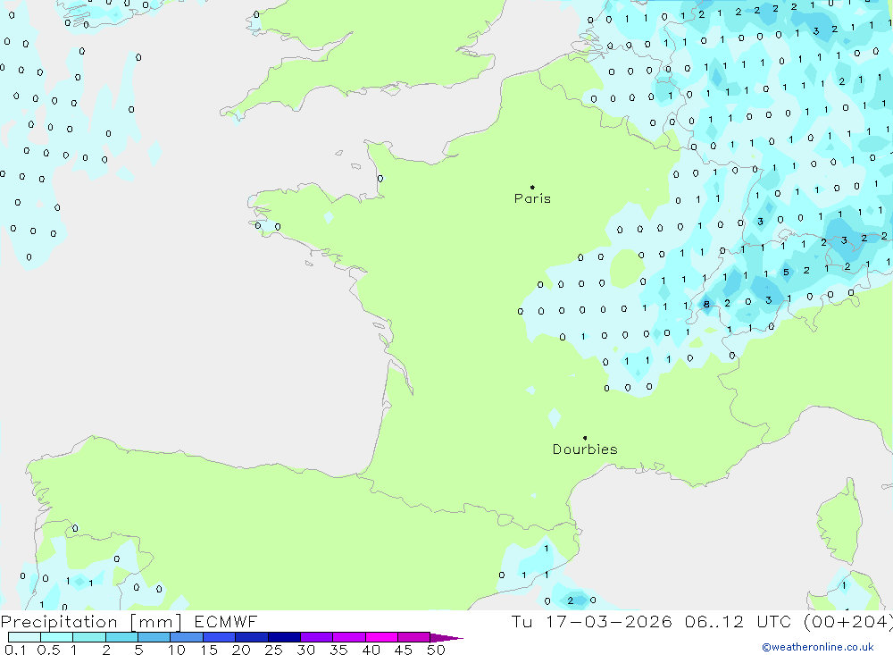The width and height of the screenshot is (893, 655).
Task: Click the '(00+204)' forecast offset text
Action: (x=848, y=622)
